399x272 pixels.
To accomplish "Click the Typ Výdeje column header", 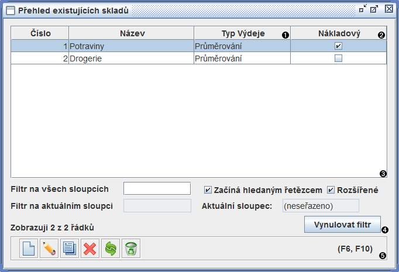I will coord(242,33).
